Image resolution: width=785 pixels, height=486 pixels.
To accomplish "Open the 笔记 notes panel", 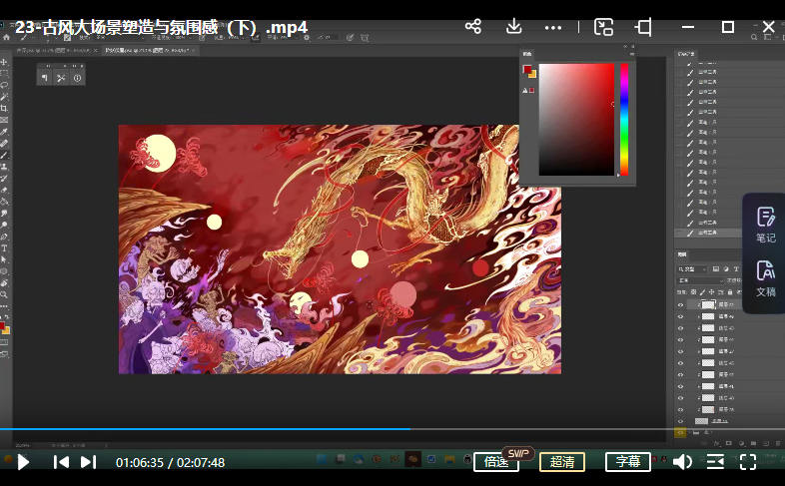I will (x=765, y=226).
